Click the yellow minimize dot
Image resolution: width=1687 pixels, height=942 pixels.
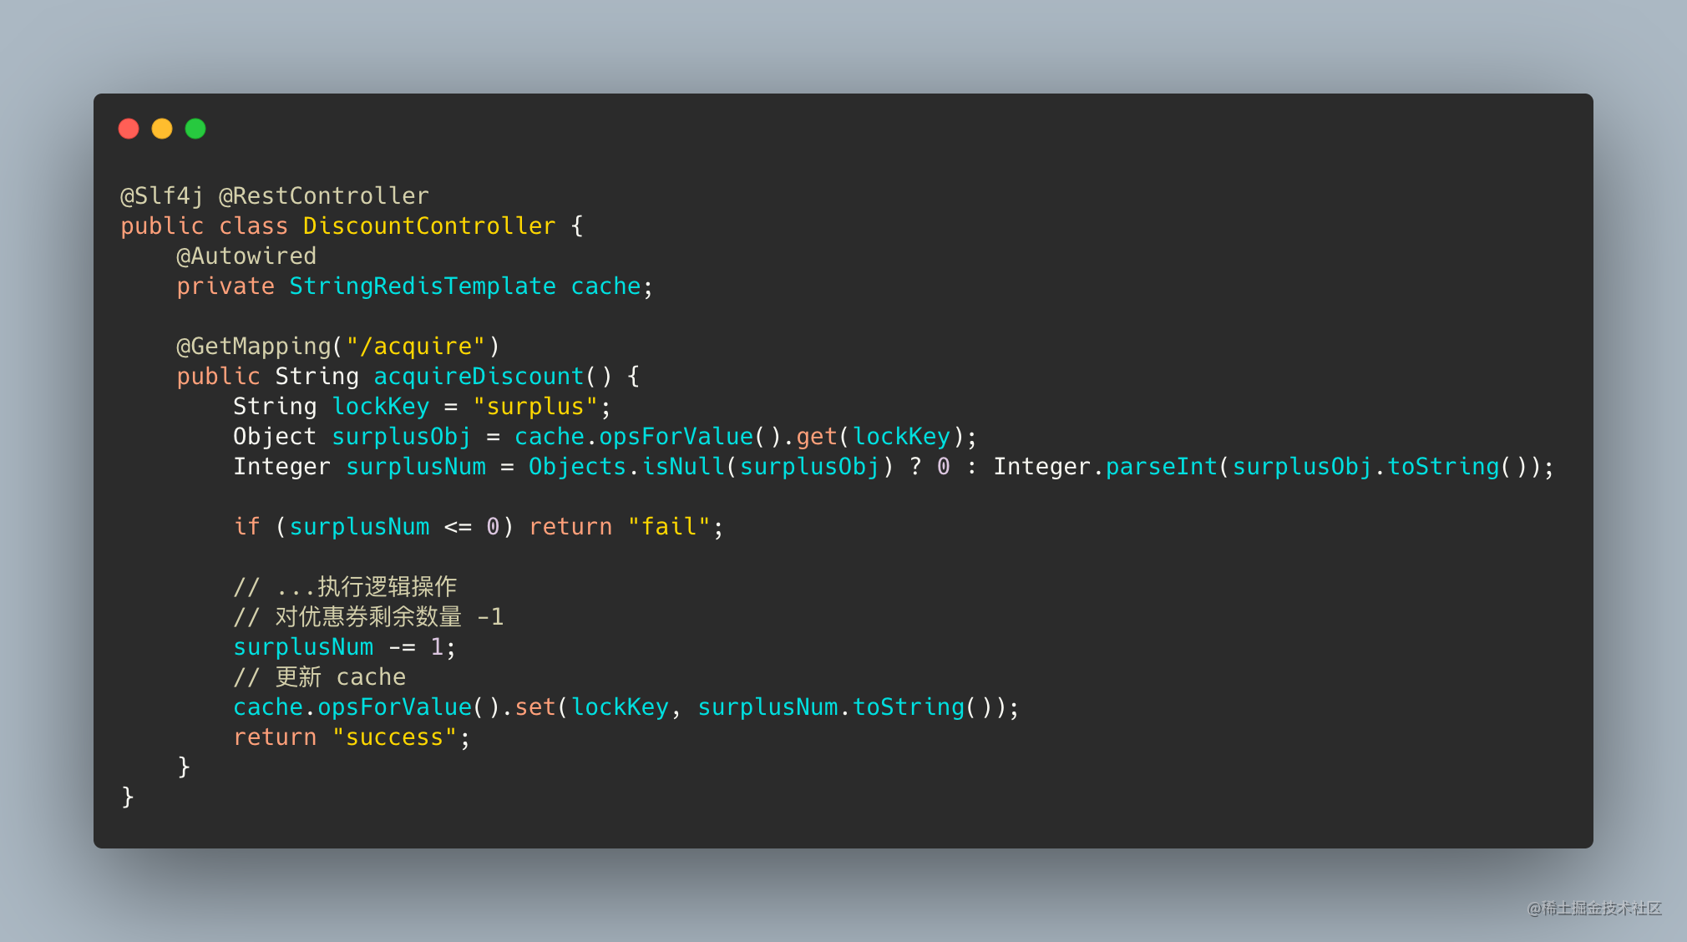[162, 129]
